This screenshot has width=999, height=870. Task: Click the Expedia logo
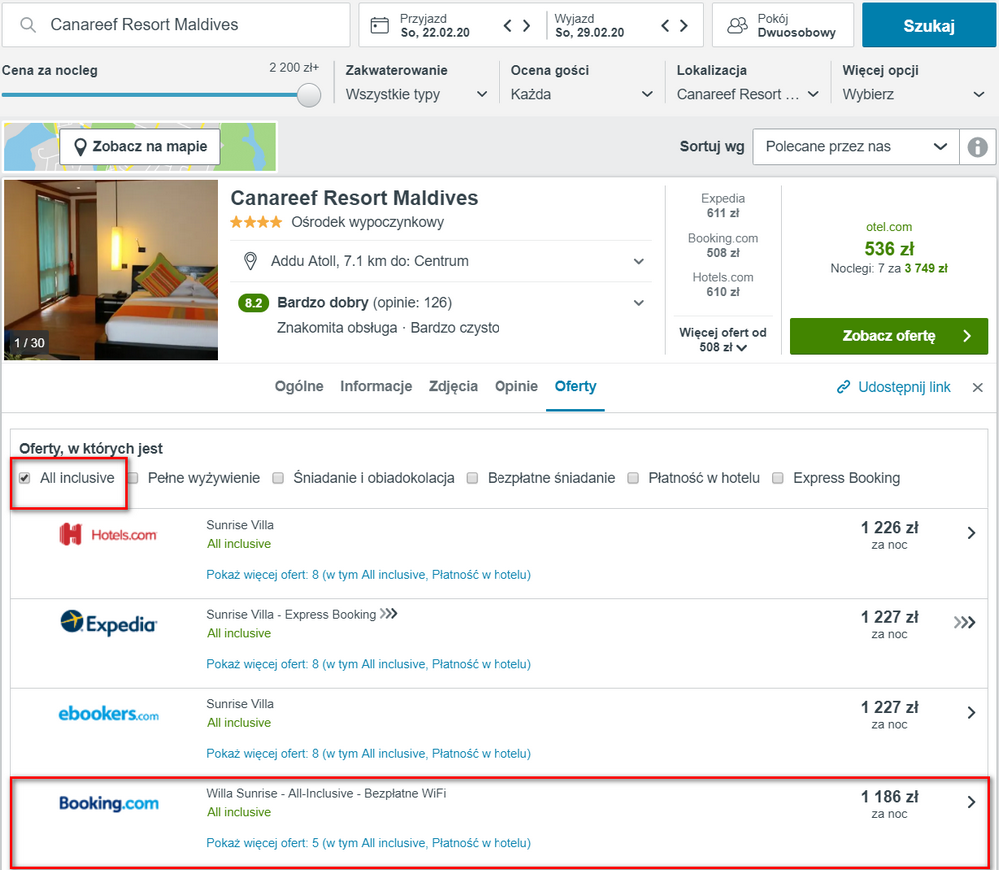pos(108,623)
